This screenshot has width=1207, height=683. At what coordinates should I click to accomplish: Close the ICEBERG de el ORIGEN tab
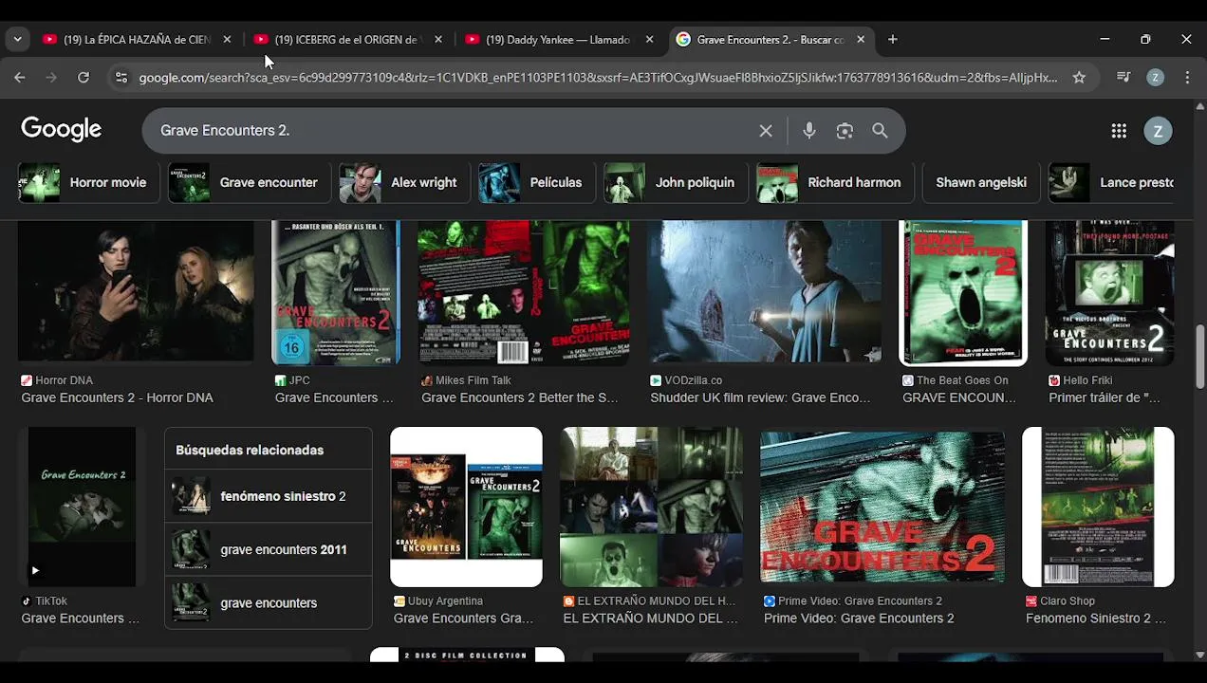438,40
